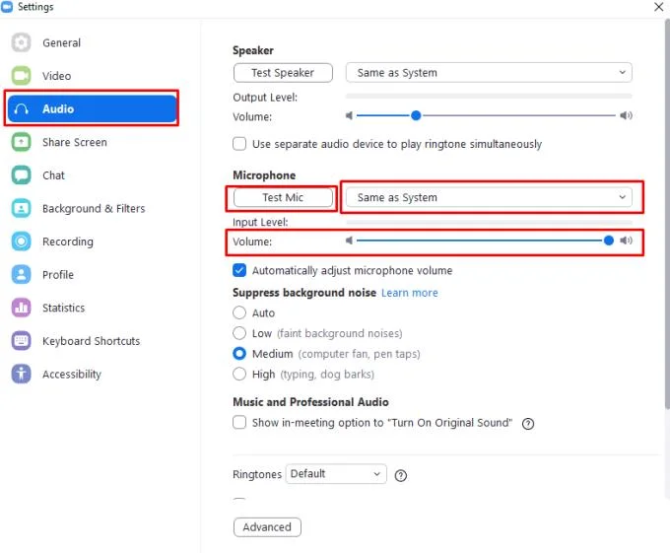Click speaker low-volume icon beside speaker slider
670x553 pixels.
click(x=349, y=115)
